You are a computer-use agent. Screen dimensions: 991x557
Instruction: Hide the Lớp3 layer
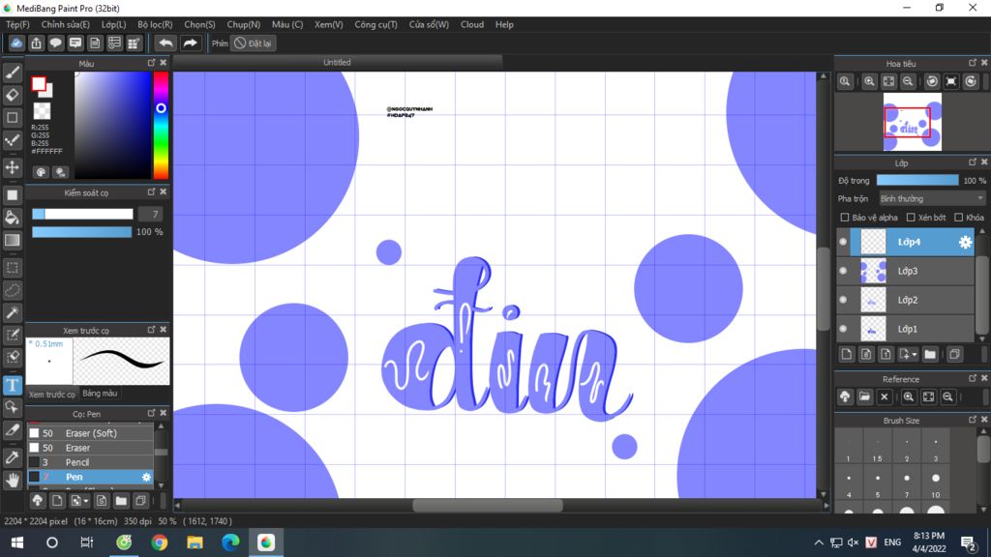click(x=843, y=271)
